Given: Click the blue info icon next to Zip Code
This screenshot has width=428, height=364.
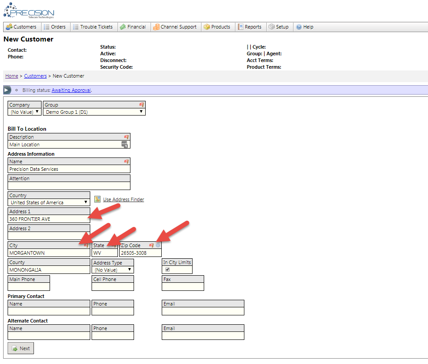Looking at the screenshot, I should 158,245.
